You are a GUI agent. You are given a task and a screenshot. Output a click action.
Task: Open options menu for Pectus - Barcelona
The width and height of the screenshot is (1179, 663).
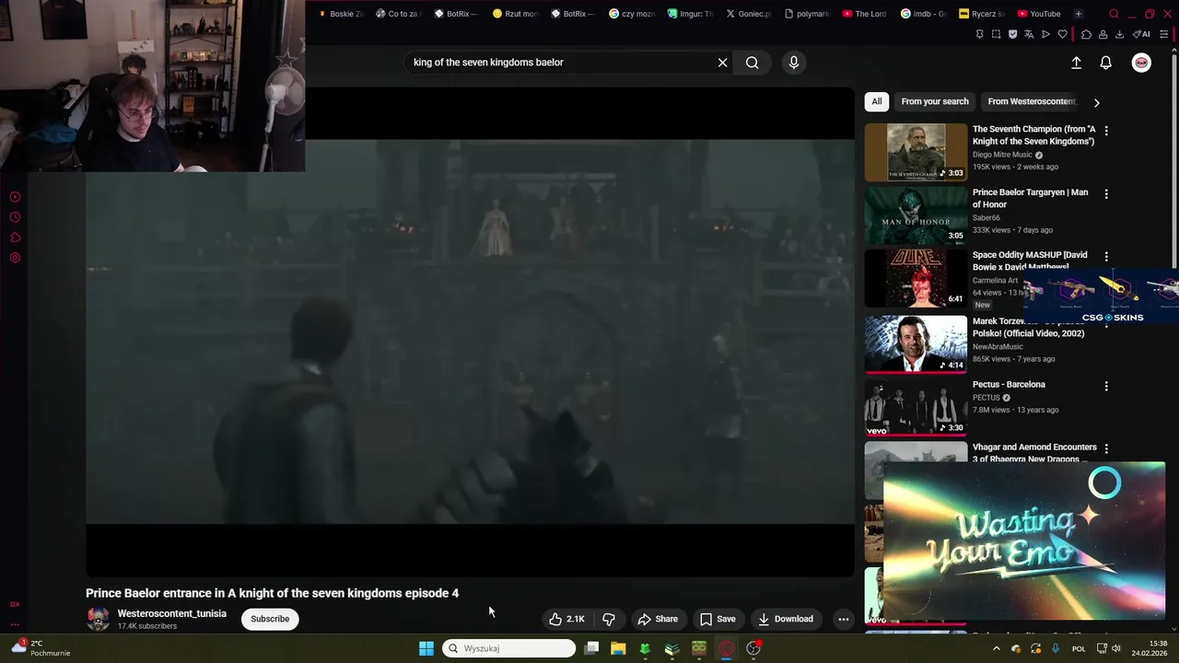1106,387
